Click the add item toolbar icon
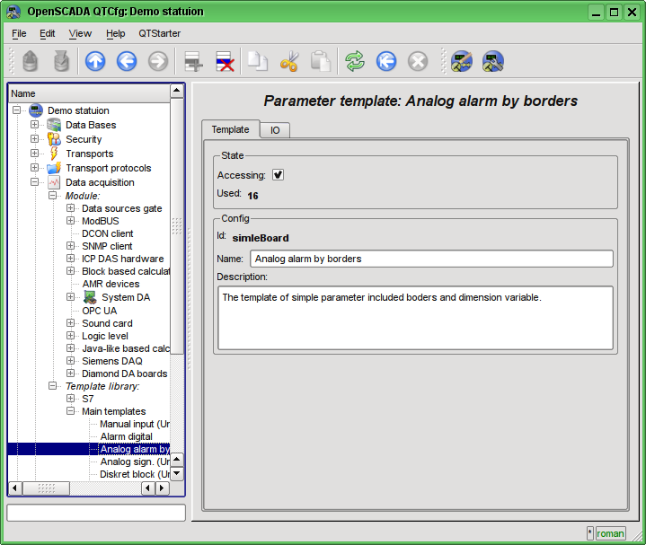The image size is (646, 545). pyautogui.click(x=192, y=61)
